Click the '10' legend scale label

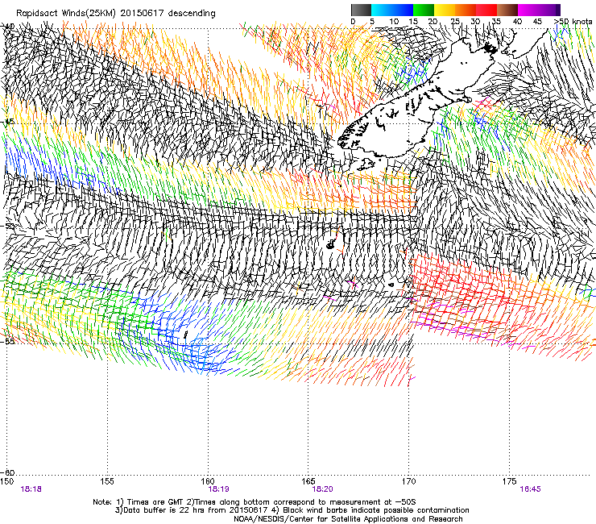[394, 22]
